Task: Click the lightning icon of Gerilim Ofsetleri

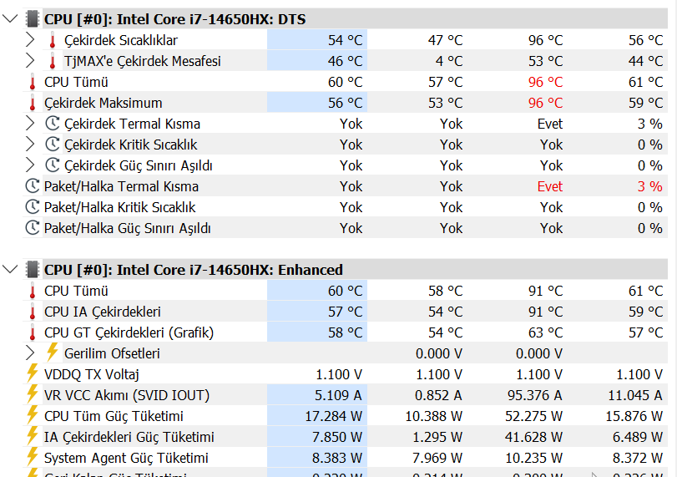Action: [53, 352]
